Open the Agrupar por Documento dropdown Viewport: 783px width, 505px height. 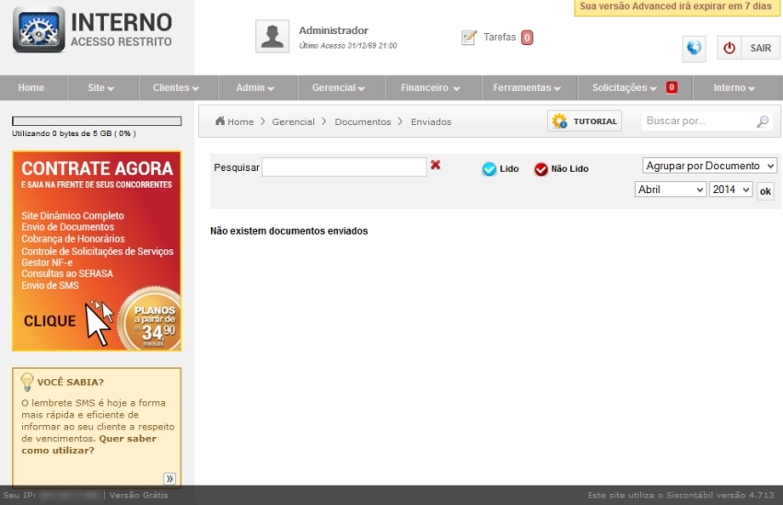click(x=709, y=166)
